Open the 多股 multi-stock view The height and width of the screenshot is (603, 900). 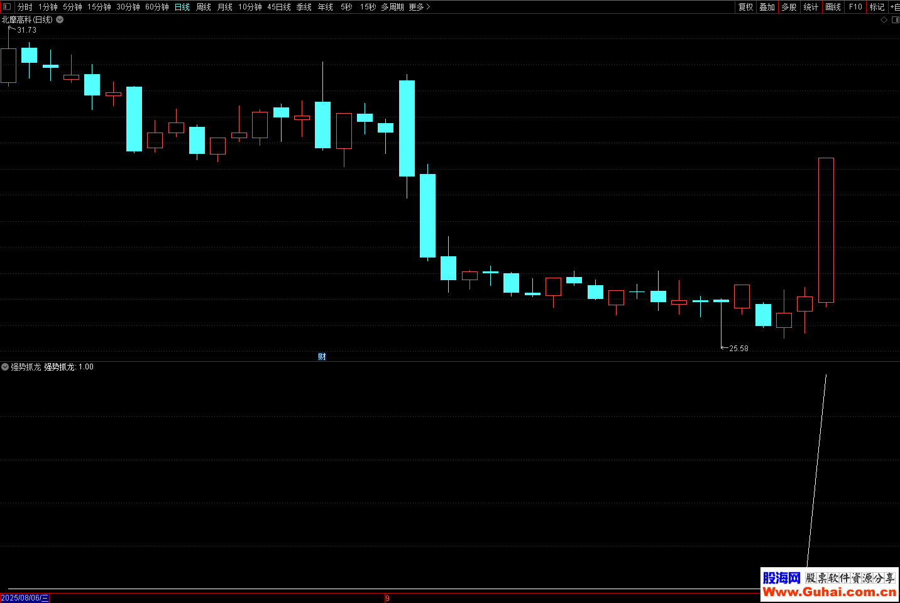(x=789, y=7)
